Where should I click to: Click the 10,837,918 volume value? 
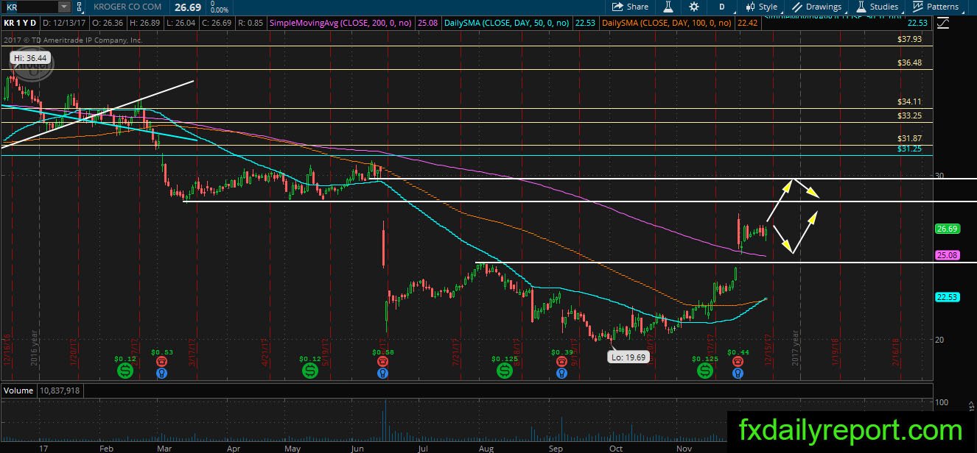60,391
